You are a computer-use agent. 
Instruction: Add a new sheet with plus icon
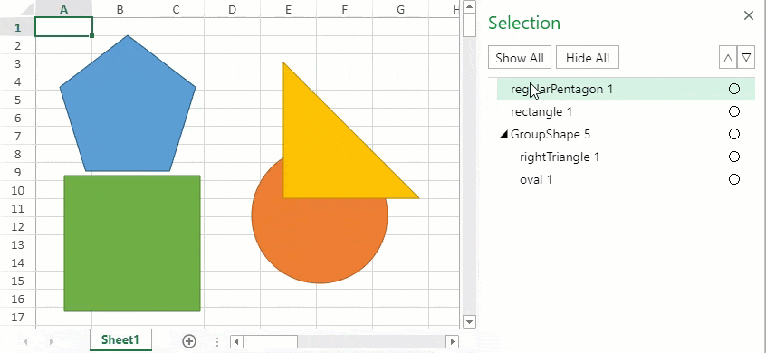pos(189,341)
